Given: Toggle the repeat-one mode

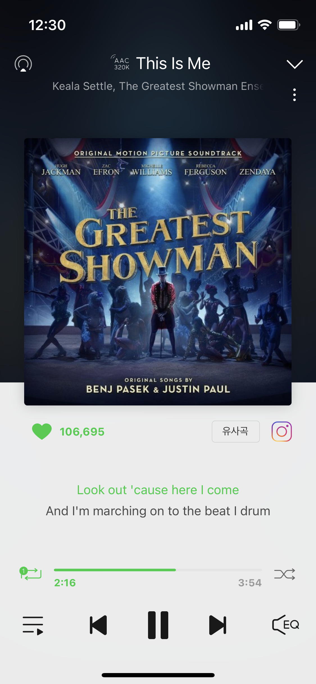Looking at the screenshot, I should 30,574.
